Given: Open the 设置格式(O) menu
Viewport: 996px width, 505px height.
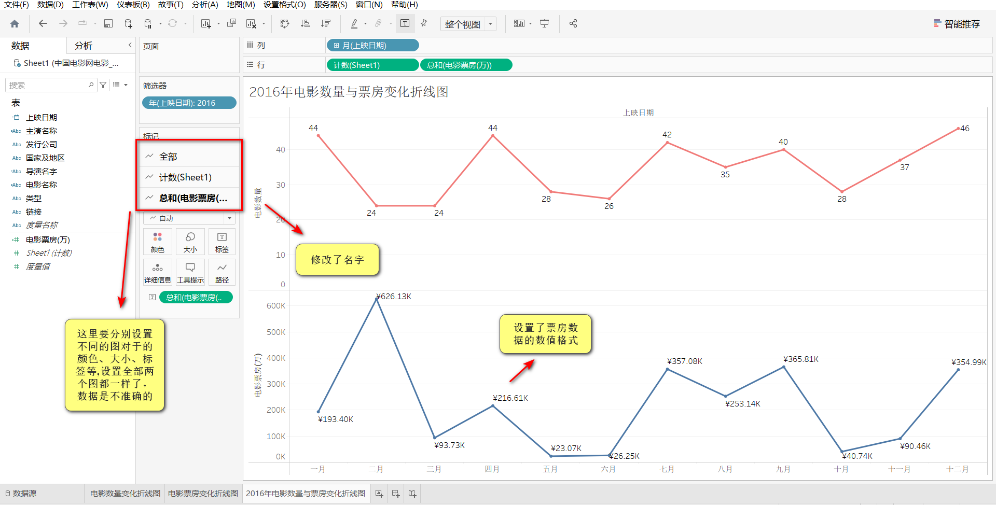Looking at the screenshot, I should [x=285, y=5].
